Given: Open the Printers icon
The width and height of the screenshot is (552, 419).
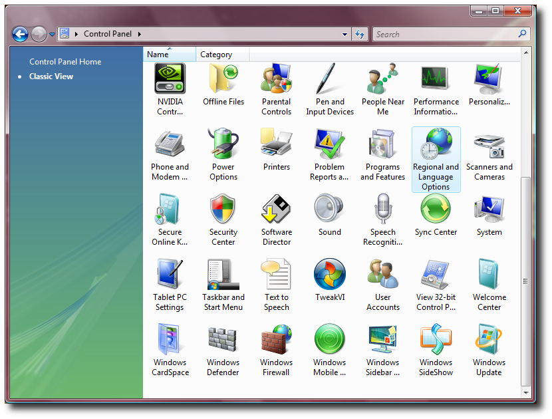Looking at the screenshot, I should click(277, 150).
